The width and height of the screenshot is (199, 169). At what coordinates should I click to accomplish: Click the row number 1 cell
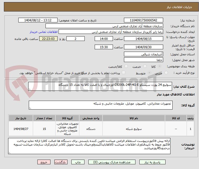click(x=190, y=129)
